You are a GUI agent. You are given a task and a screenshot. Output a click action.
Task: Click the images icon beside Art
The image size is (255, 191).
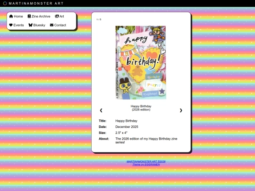[57, 16]
